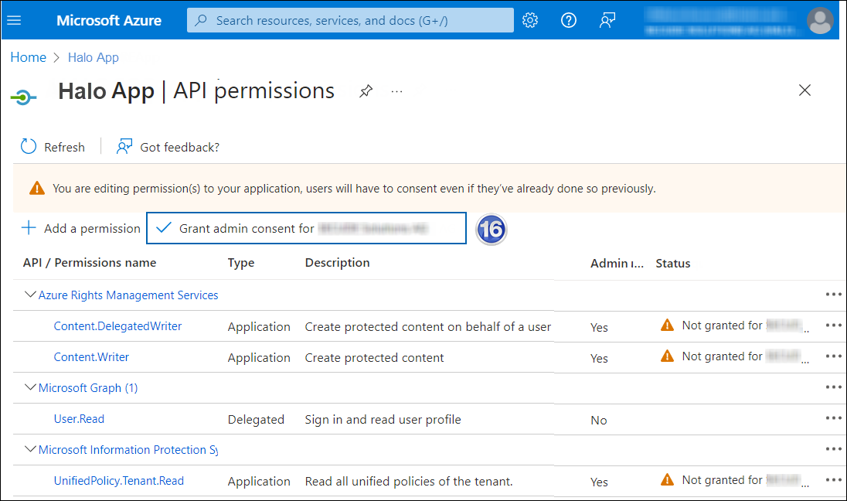Screen dimensions: 847x501
Task: Open the User.Read permission details
Action: (x=78, y=418)
